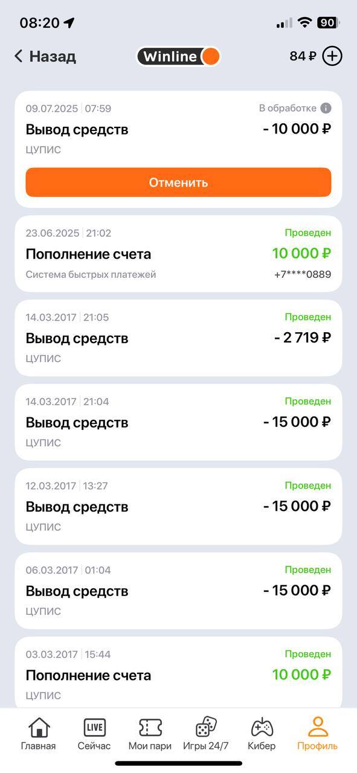Tap the В обработке status label
This screenshot has height=773, width=357.
coord(288,108)
